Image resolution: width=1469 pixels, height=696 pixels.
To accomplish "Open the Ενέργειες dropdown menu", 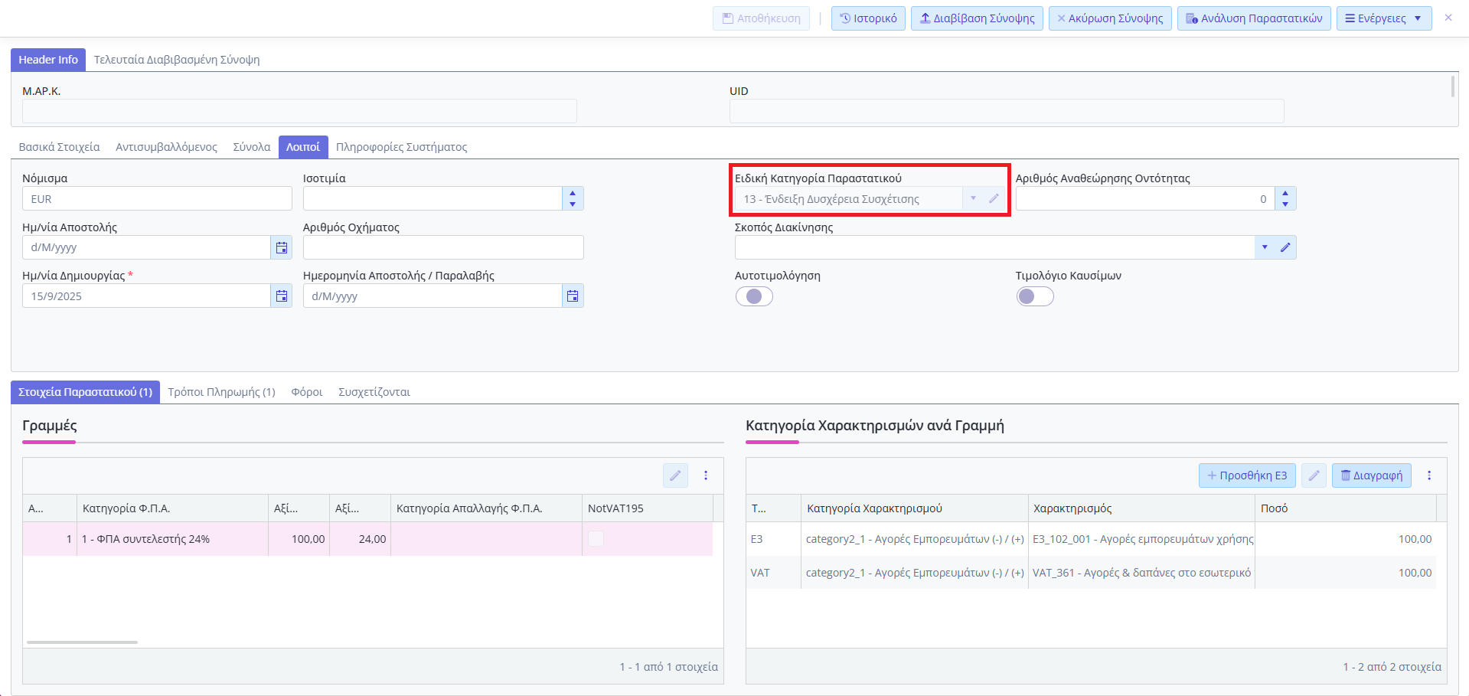I will pos(1383,18).
